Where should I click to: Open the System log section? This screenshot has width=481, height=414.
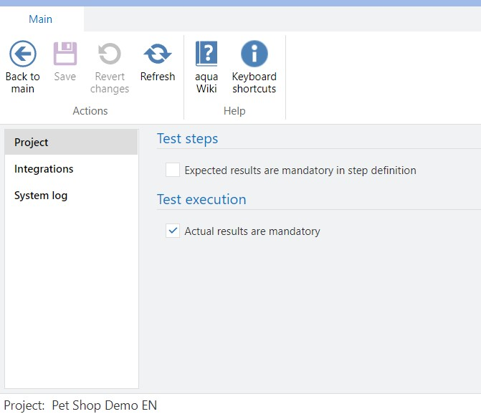[41, 196]
